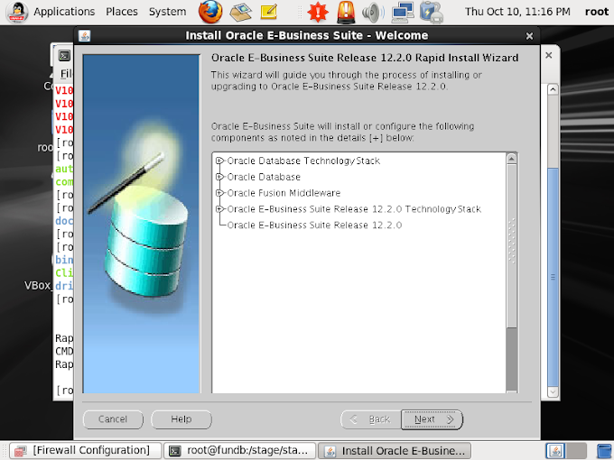Open the speaker volume control icon

point(373,12)
